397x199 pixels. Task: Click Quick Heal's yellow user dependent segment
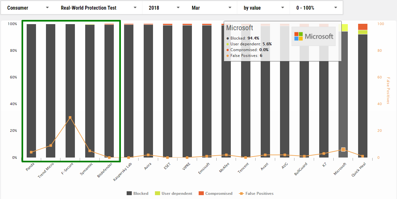click(363, 32)
